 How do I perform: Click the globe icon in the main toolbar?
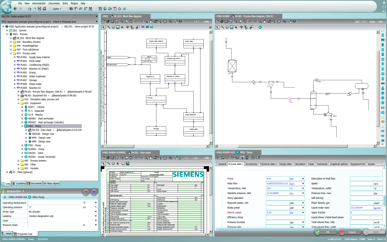click(35, 8)
